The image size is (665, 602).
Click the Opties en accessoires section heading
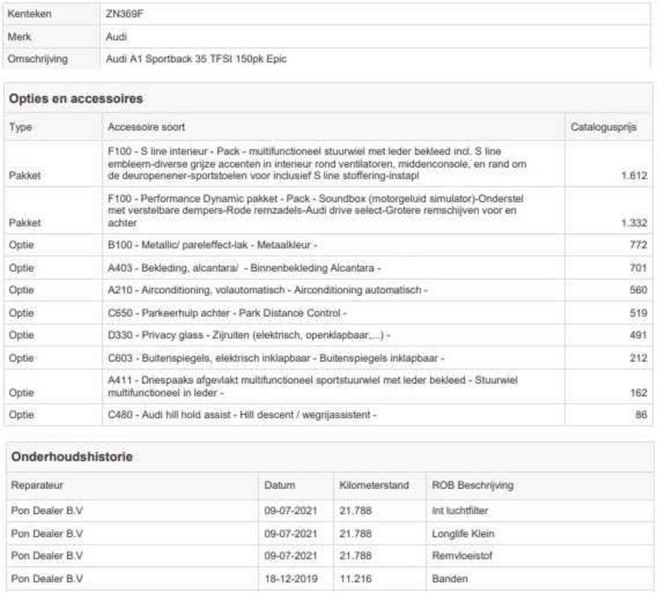(x=76, y=98)
